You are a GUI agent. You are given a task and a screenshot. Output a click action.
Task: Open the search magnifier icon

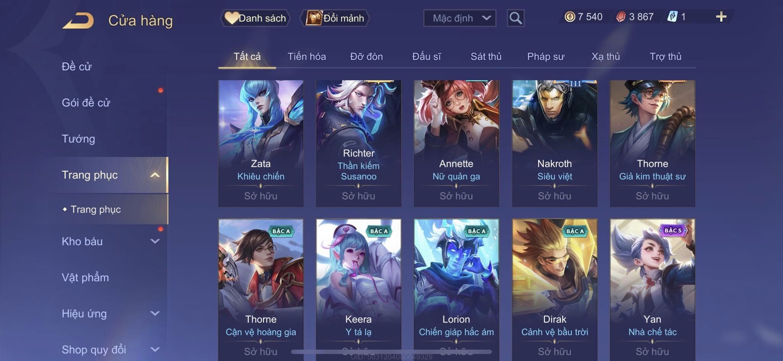[515, 18]
